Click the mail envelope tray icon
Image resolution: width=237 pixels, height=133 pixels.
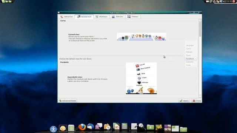coord(207,1)
